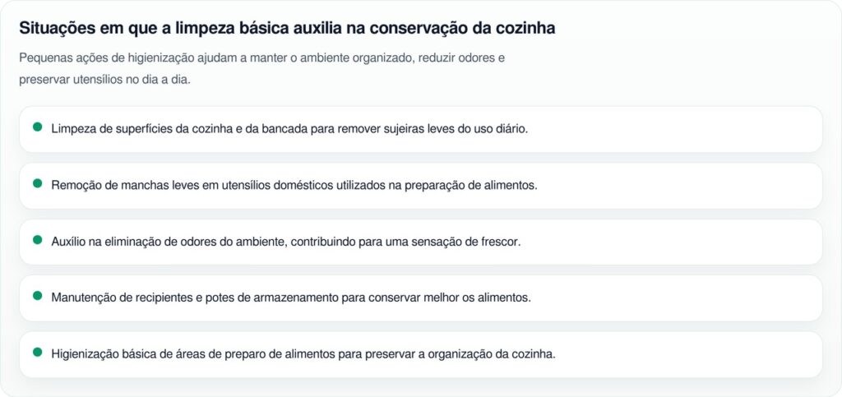This screenshot has height=397, width=842.
Task: Select the green dot next to 'Auxílio na eliminação'
Action: coord(37,240)
